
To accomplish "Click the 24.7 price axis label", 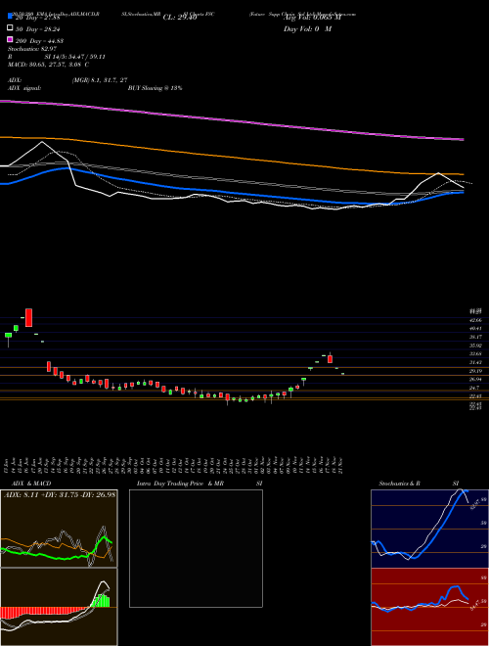I will [475, 389].
